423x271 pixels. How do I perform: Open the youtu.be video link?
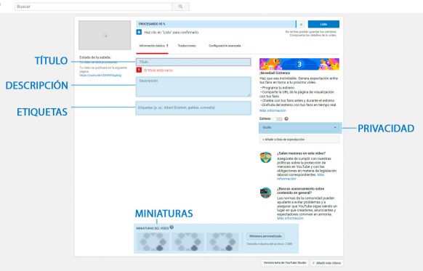[100, 76]
